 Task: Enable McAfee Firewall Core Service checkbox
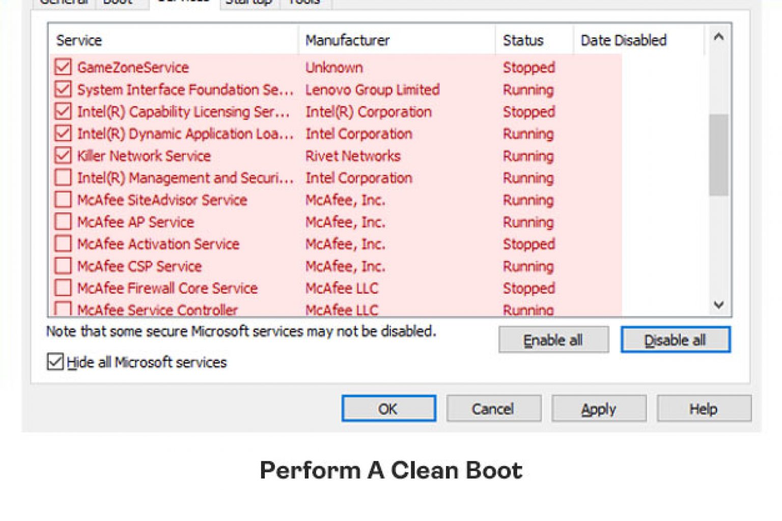(63, 288)
